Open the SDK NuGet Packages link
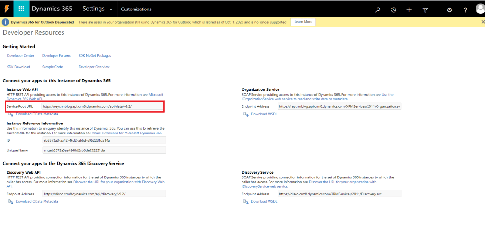 [95, 56]
